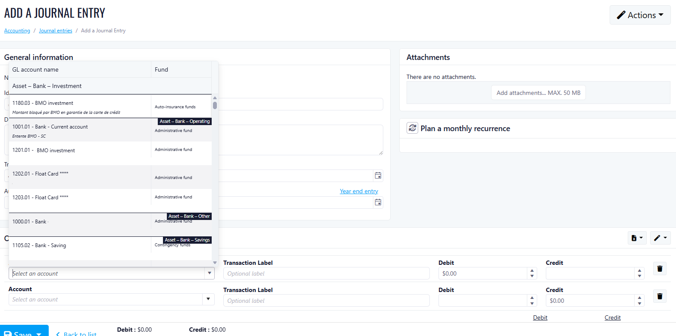Increase first row Credit value
This screenshot has height=336, width=676.
tap(639, 271)
